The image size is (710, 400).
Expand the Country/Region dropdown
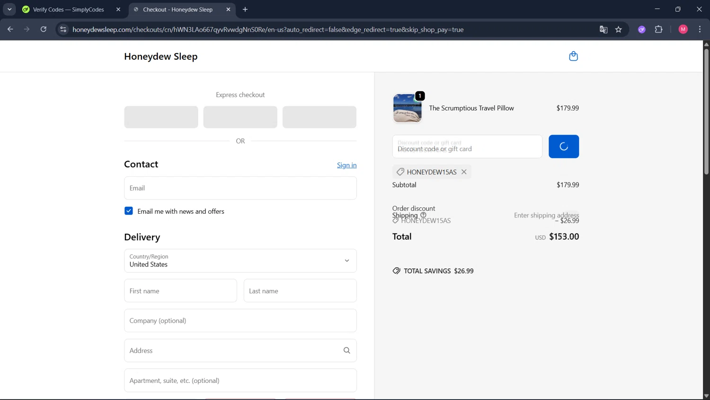240,261
